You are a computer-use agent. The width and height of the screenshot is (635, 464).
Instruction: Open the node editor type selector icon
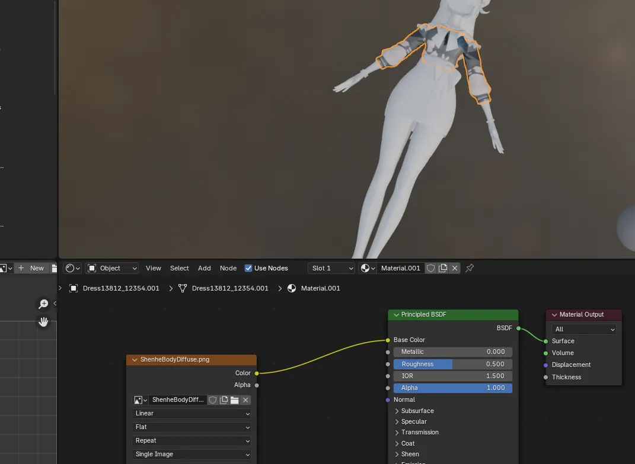pos(72,268)
